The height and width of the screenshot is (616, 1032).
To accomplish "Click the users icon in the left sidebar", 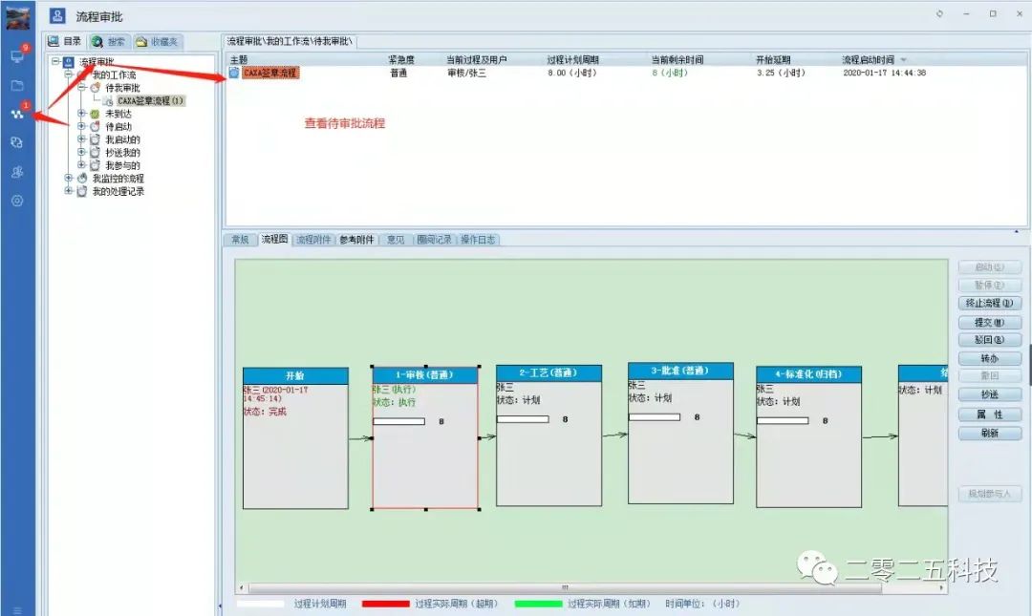I will [18, 172].
